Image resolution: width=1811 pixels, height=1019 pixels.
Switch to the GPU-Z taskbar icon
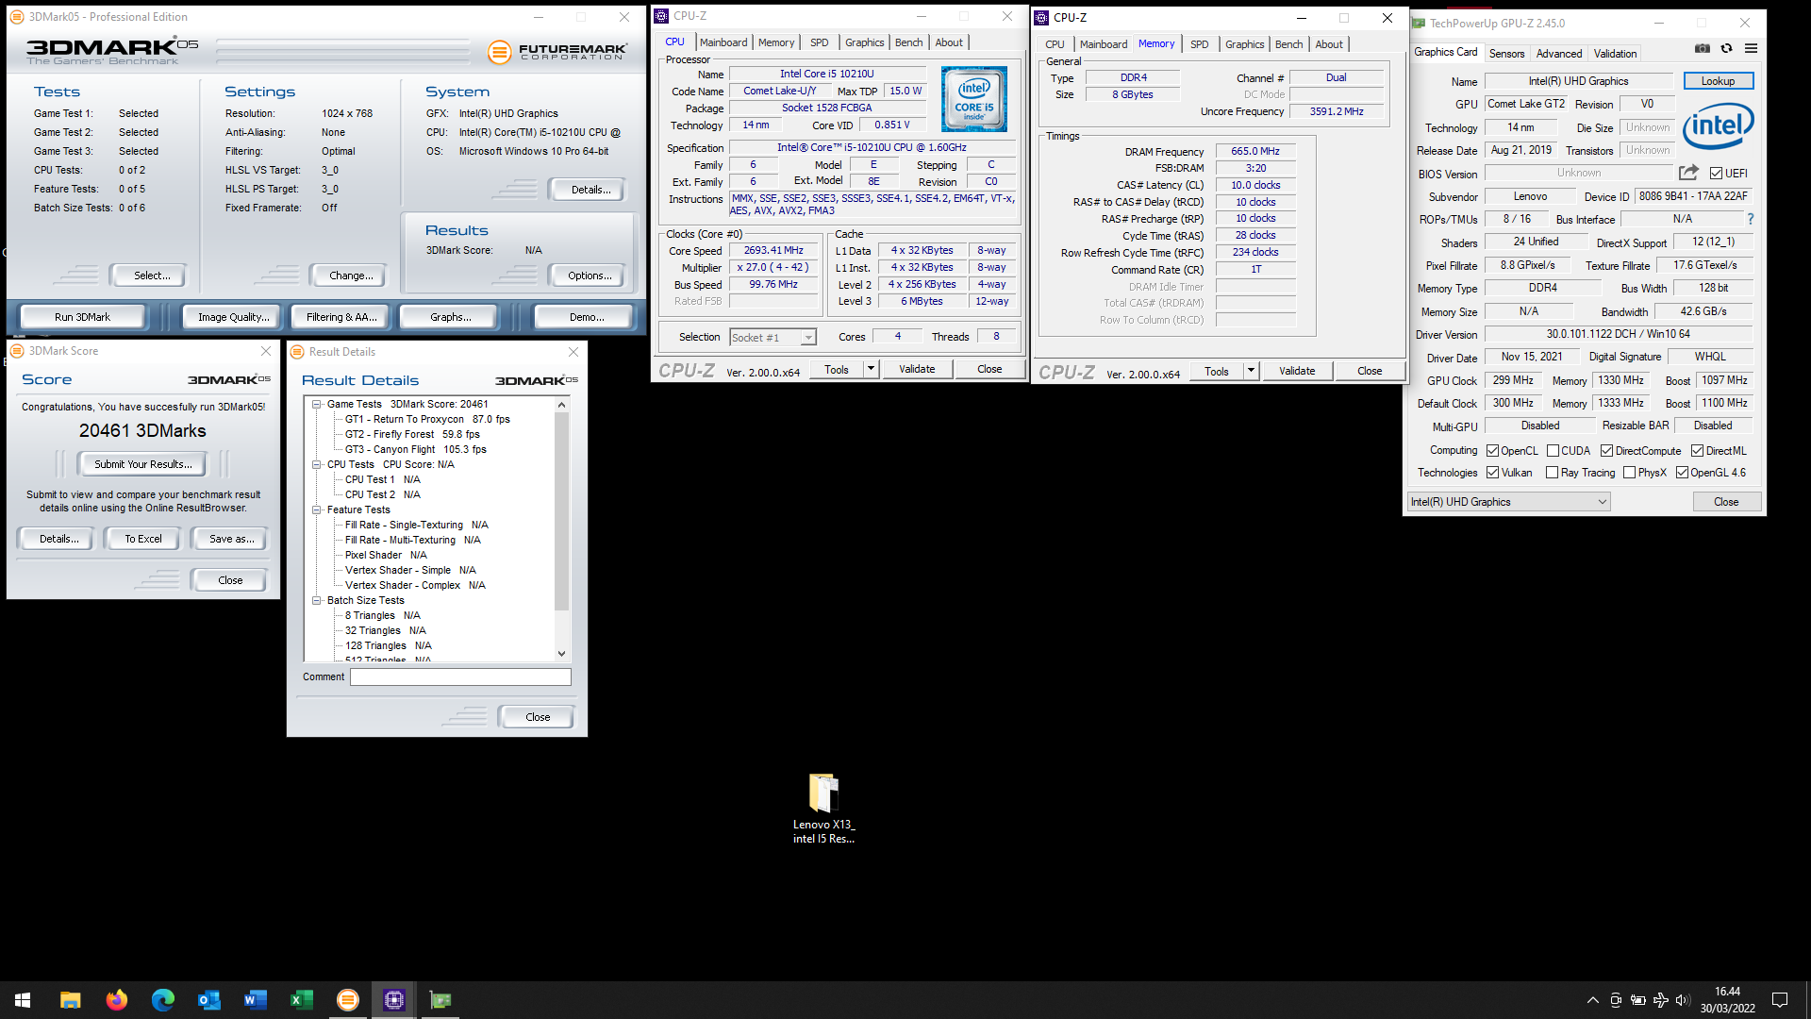[440, 1000]
